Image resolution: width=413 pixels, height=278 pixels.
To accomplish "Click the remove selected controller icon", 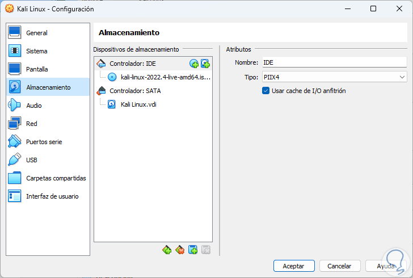I will (x=180, y=250).
